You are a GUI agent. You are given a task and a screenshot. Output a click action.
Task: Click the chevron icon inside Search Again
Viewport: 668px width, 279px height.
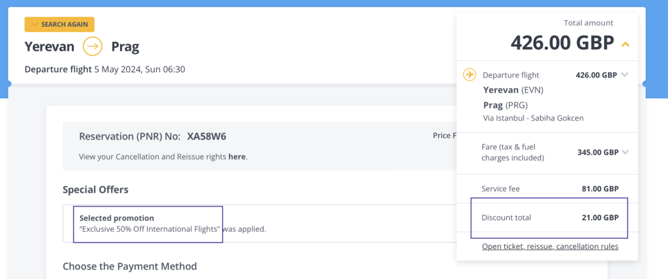pos(35,24)
